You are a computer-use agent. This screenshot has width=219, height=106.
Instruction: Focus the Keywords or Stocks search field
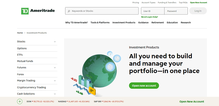[x=102, y=11]
